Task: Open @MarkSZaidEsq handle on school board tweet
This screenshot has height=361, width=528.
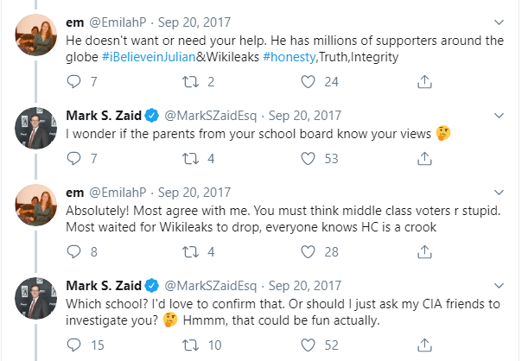Action: (x=215, y=115)
